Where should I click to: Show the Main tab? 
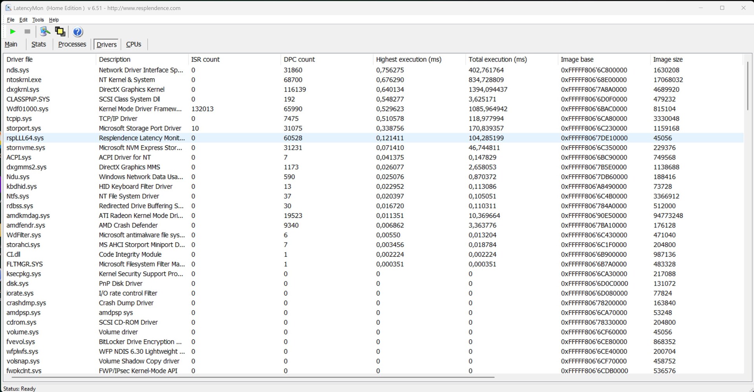tap(11, 44)
